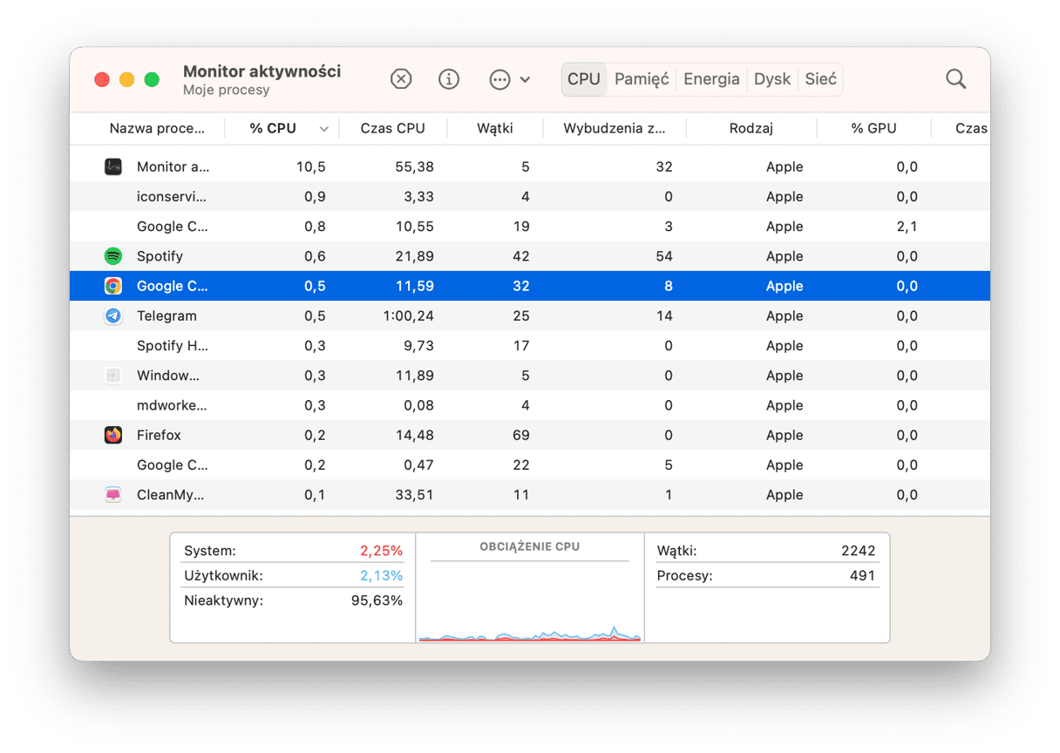
Task: Click the 33,51 CPU time for CleanMyMac
Action: point(413,495)
